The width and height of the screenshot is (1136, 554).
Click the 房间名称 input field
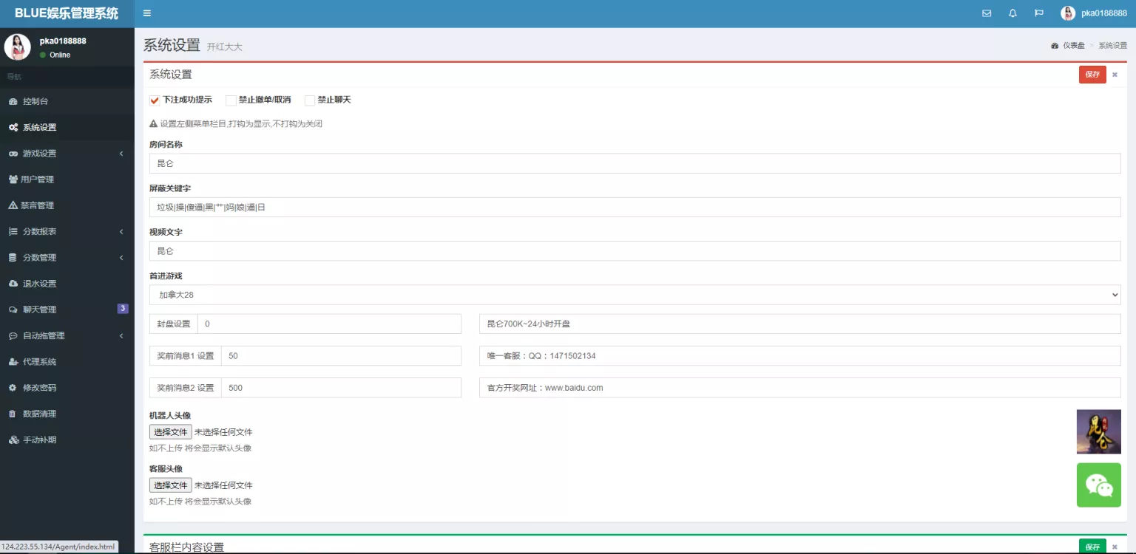635,163
